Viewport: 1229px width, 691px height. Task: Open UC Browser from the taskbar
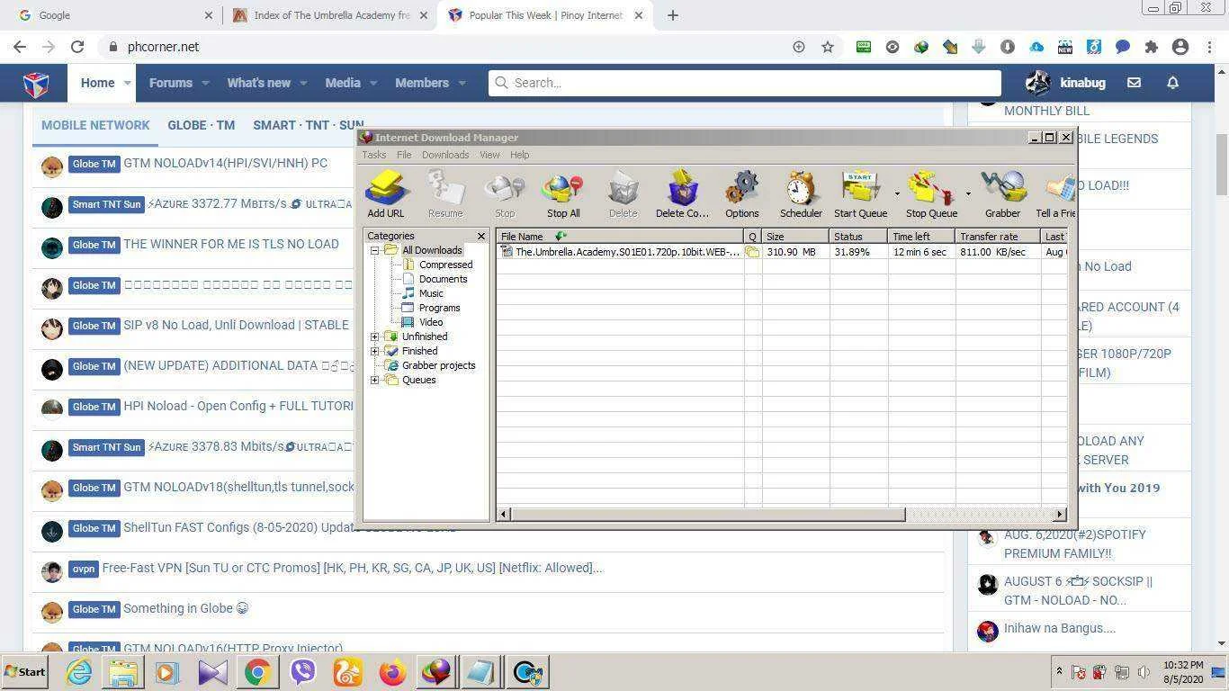click(x=348, y=672)
